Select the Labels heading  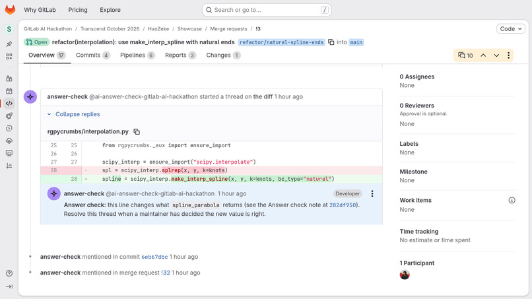click(x=409, y=144)
